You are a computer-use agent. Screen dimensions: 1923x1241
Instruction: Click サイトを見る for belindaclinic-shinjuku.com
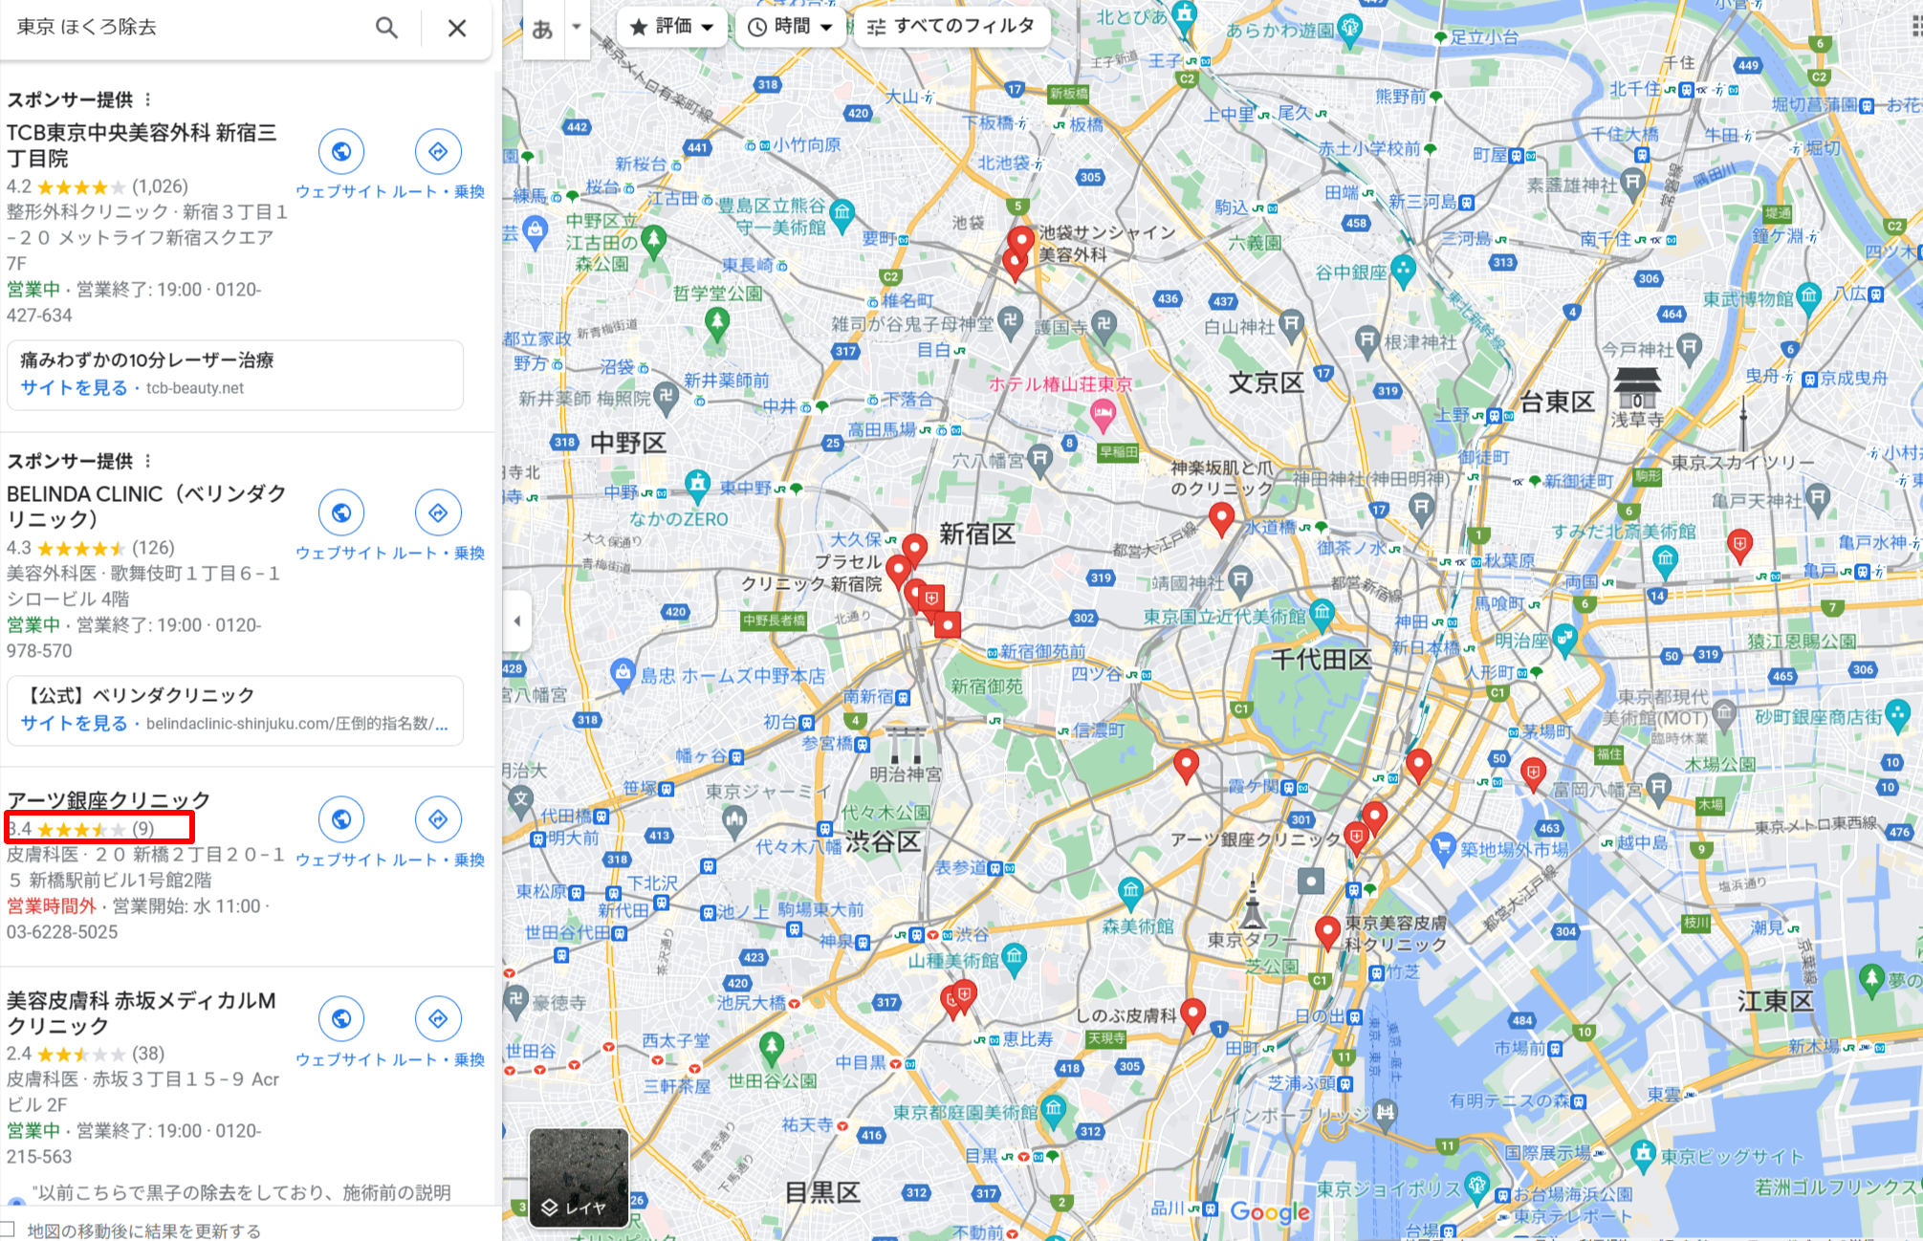pos(75,724)
